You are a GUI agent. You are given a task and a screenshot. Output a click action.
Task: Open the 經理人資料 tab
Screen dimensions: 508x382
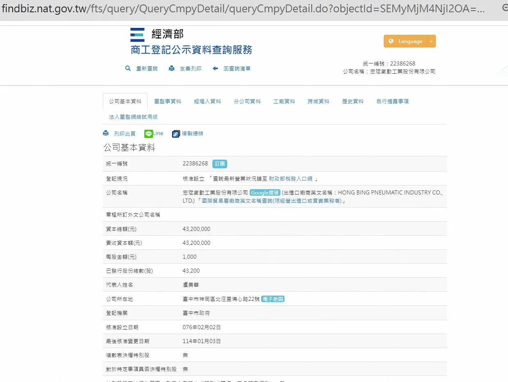(x=207, y=101)
